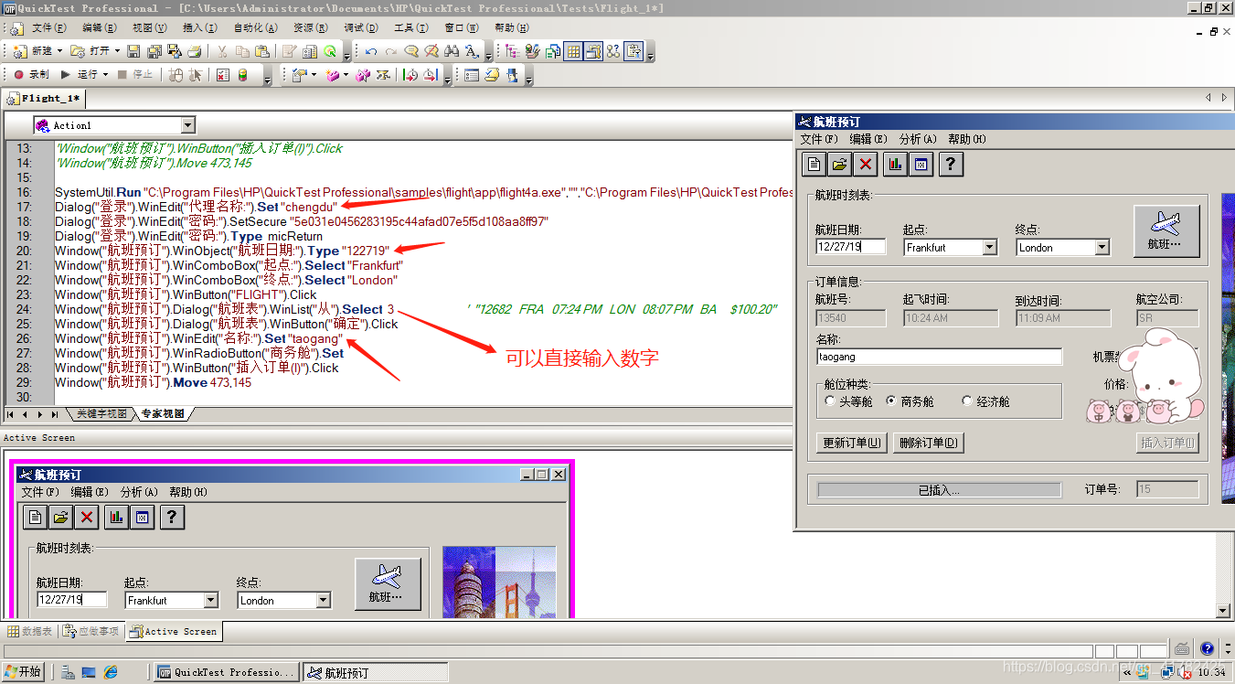Click the calendar Reports icon in 航班预订 window
1235x684 pixels.
coord(921,164)
